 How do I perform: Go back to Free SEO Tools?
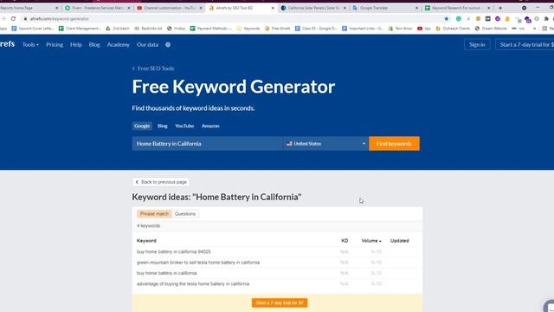click(x=153, y=68)
